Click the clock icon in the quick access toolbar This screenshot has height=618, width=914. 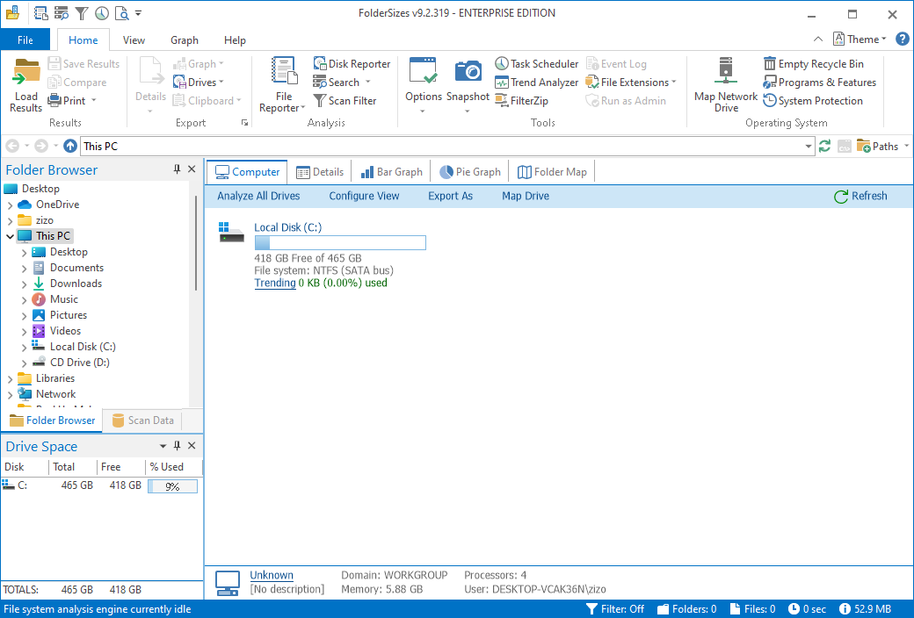[x=101, y=13]
